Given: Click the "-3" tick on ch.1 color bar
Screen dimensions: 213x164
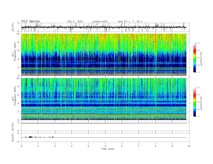Looking at the screenshot, I should (198, 43).
